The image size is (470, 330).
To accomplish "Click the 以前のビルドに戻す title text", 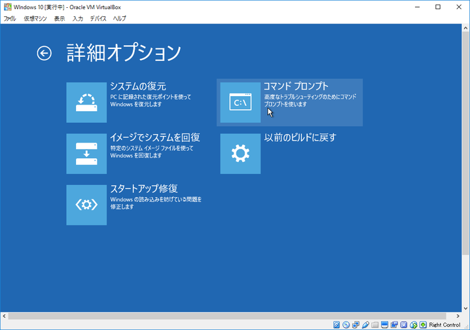I will (x=300, y=137).
